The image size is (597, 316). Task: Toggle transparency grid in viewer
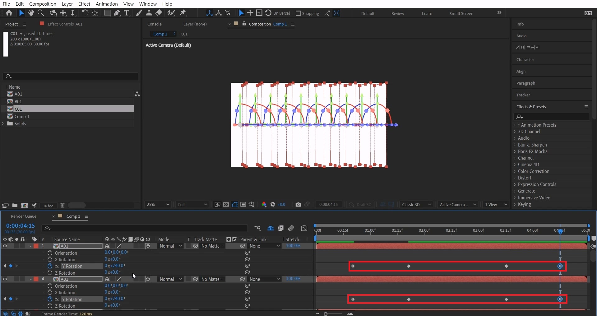[226, 204]
